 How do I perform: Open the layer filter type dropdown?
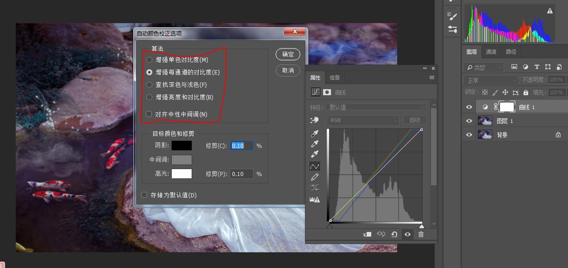pyautogui.click(x=483, y=67)
